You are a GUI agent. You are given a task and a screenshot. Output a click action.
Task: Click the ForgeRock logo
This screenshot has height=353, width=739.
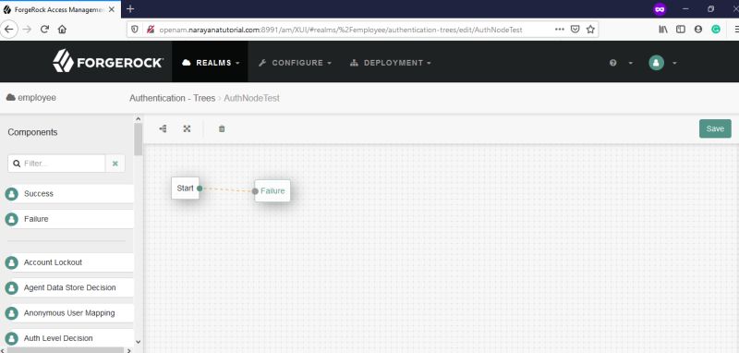[x=108, y=61]
